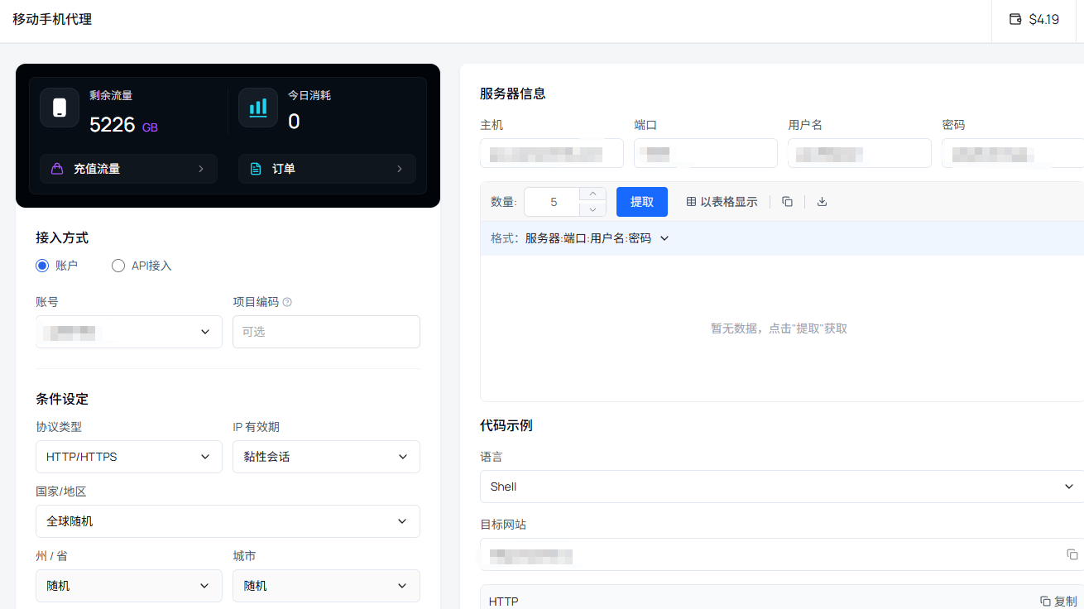Open 充值流量 recharge traffic
This screenshot has height=609, width=1084.
(128, 169)
